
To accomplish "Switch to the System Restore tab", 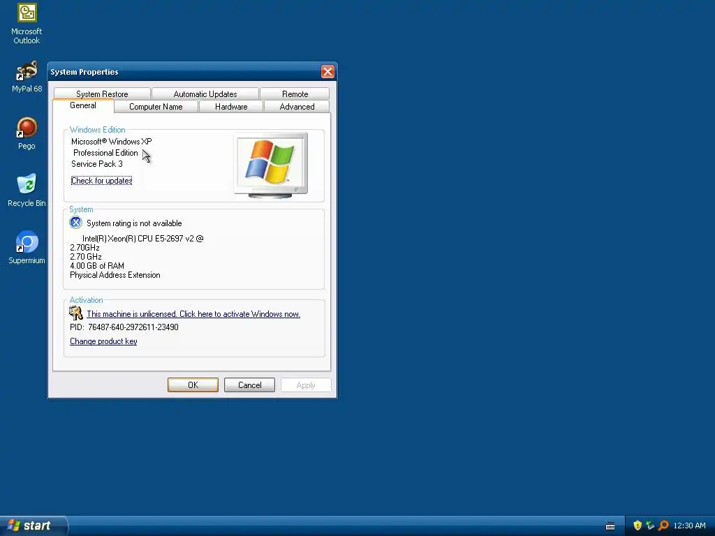I will (102, 94).
